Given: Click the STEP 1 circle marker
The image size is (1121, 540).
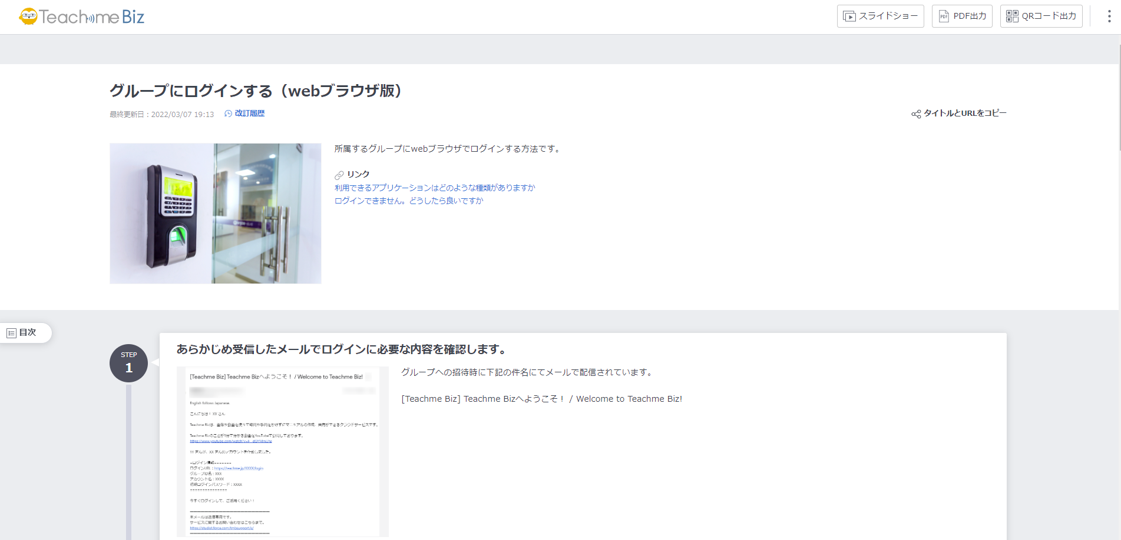Looking at the screenshot, I should click(128, 363).
